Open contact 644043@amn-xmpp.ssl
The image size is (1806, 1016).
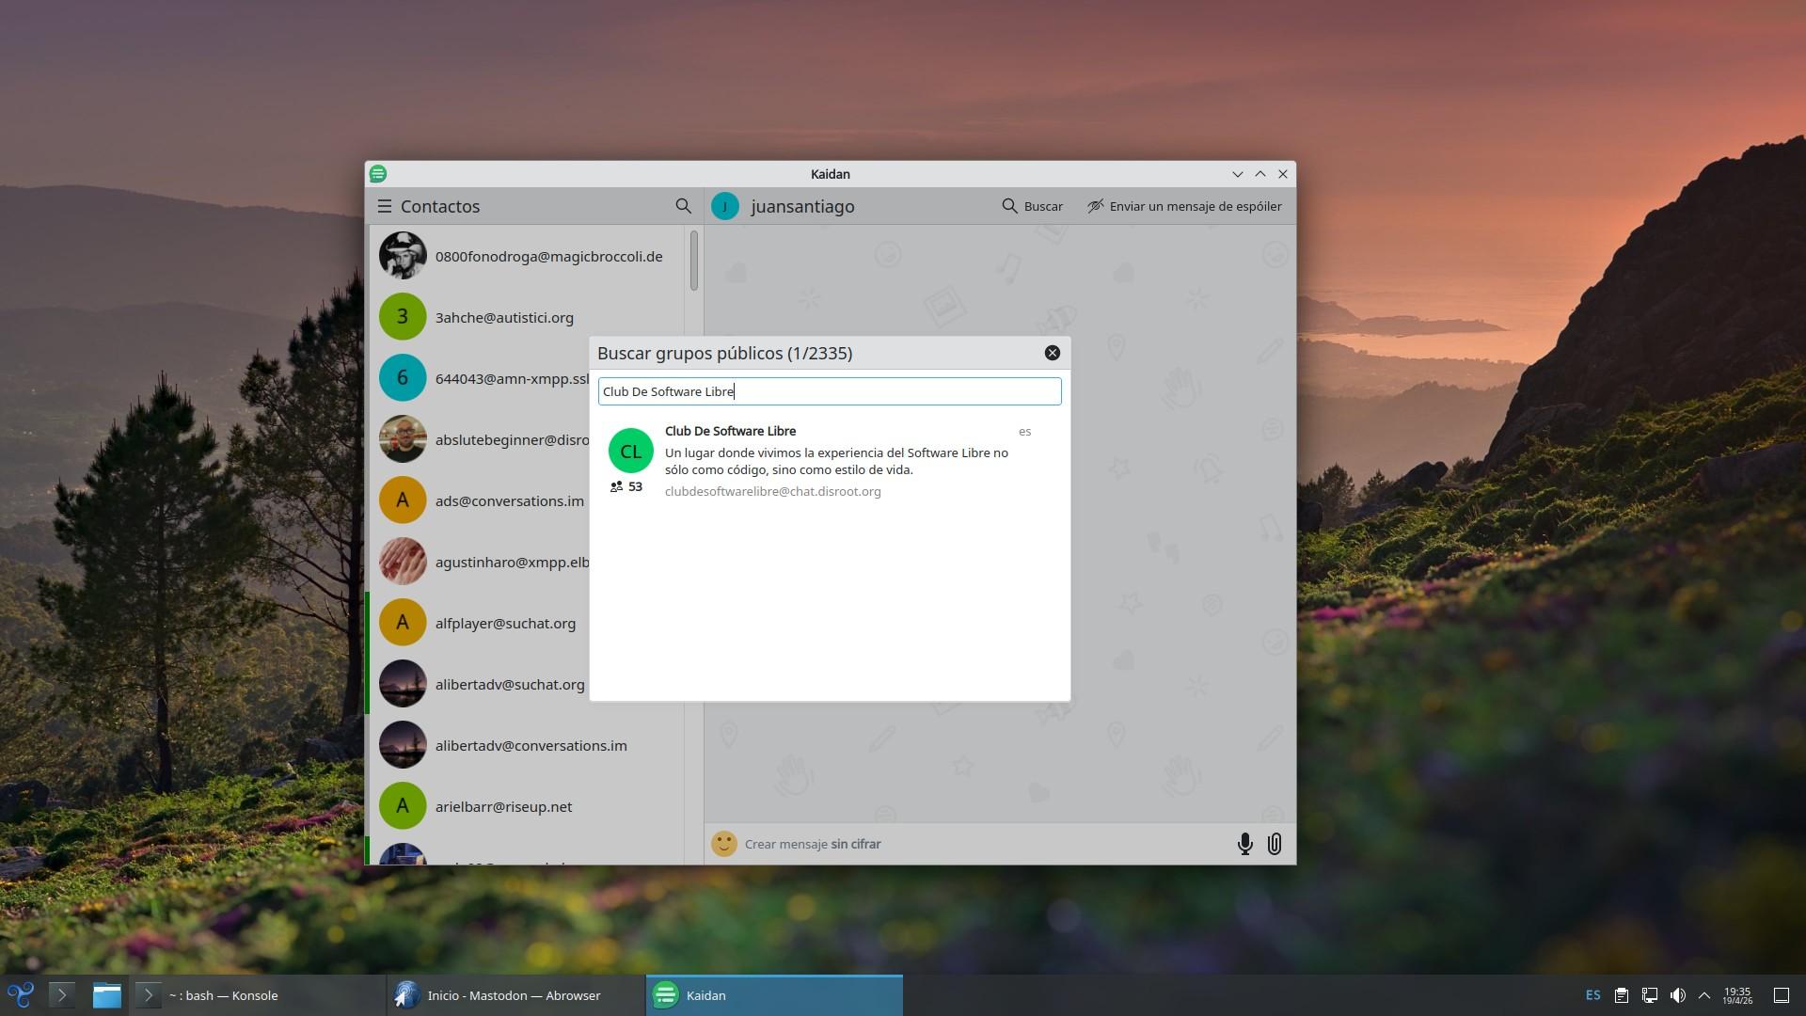(x=480, y=378)
